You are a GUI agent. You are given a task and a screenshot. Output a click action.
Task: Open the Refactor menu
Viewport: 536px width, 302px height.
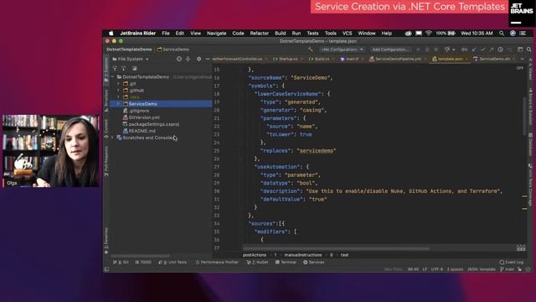[x=259, y=34]
